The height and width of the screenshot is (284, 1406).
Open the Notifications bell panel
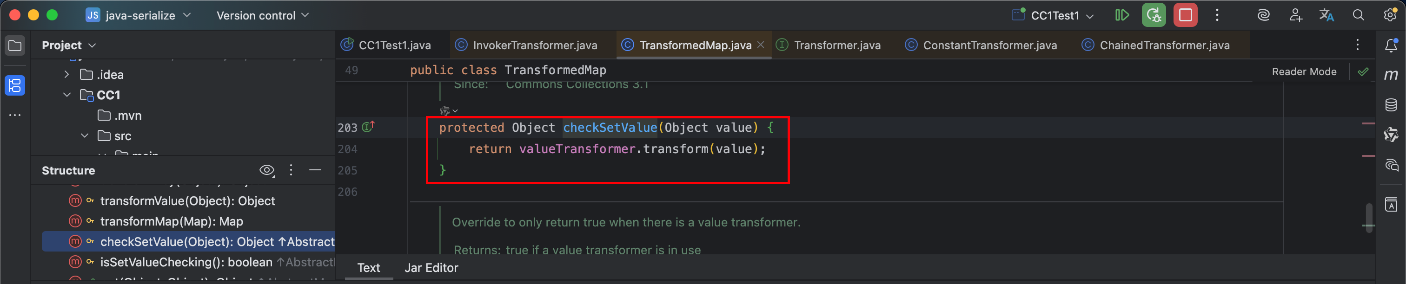pyautogui.click(x=1391, y=46)
